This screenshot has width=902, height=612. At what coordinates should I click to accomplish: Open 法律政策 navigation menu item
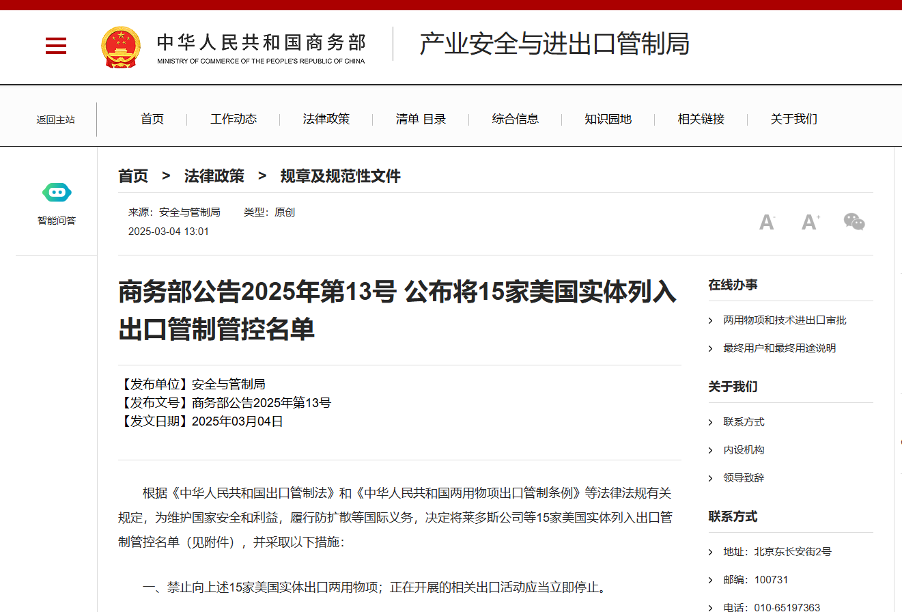(x=326, y=119)
